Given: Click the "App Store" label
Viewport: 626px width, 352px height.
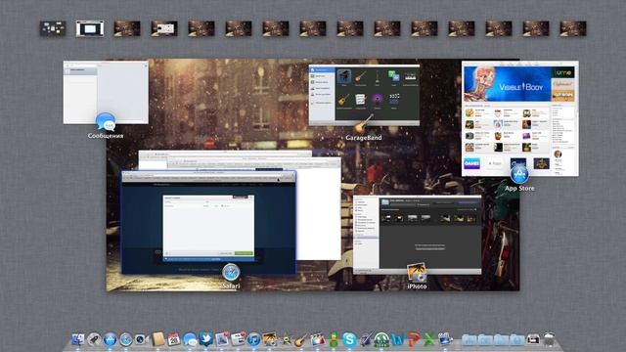Looking at the screenshot, I should click(519, 188).
